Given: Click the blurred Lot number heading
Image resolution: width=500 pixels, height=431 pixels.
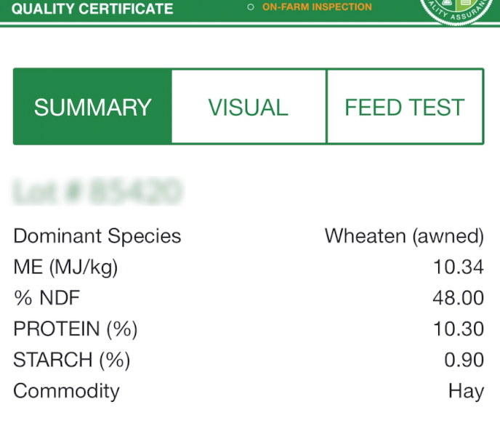Looking at the screenshot, I should (x=97, y=193).
